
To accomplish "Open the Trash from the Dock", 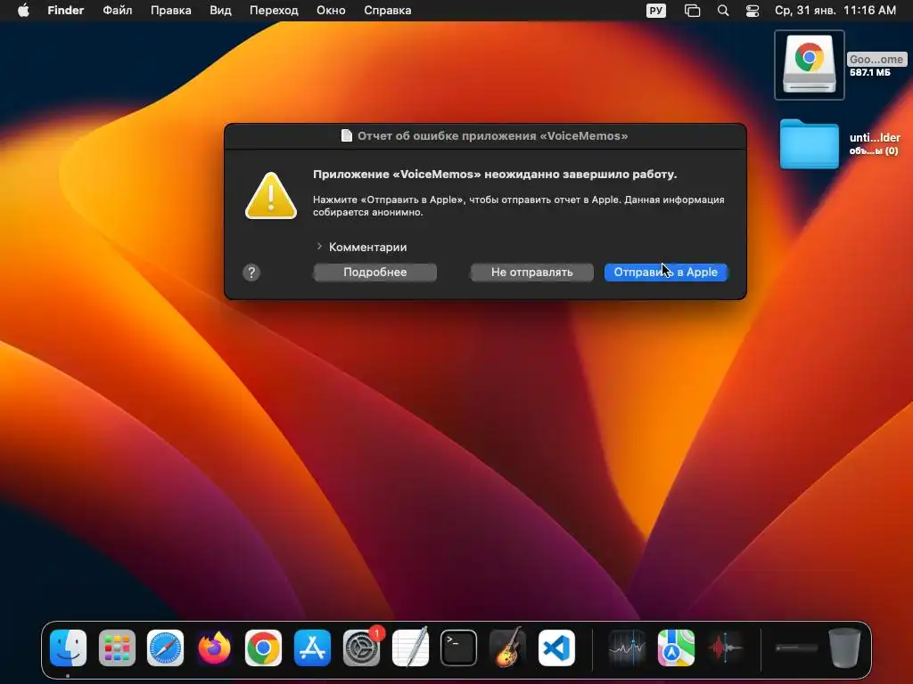I will coord(845,647).
